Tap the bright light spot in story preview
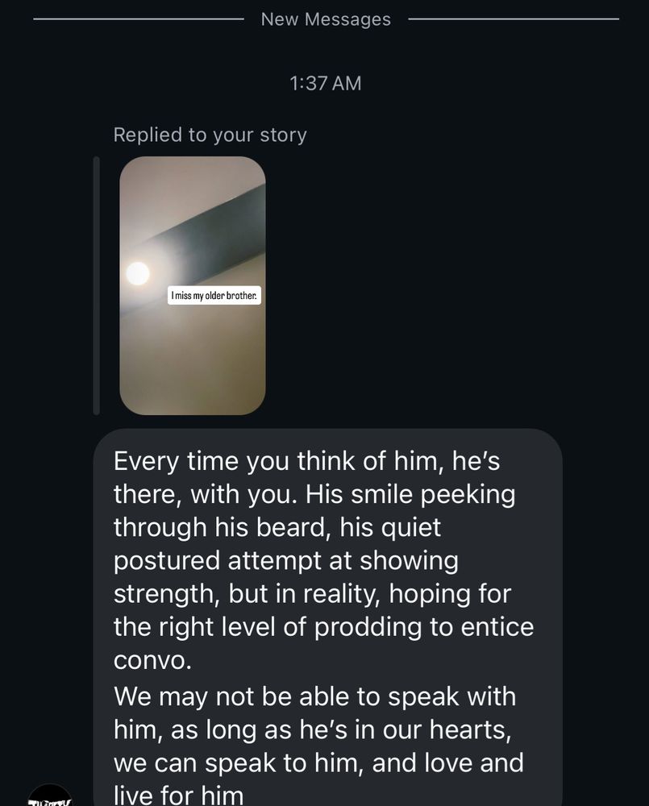Image resolution: width=649 pixels, height=806 pixels. 138,273
